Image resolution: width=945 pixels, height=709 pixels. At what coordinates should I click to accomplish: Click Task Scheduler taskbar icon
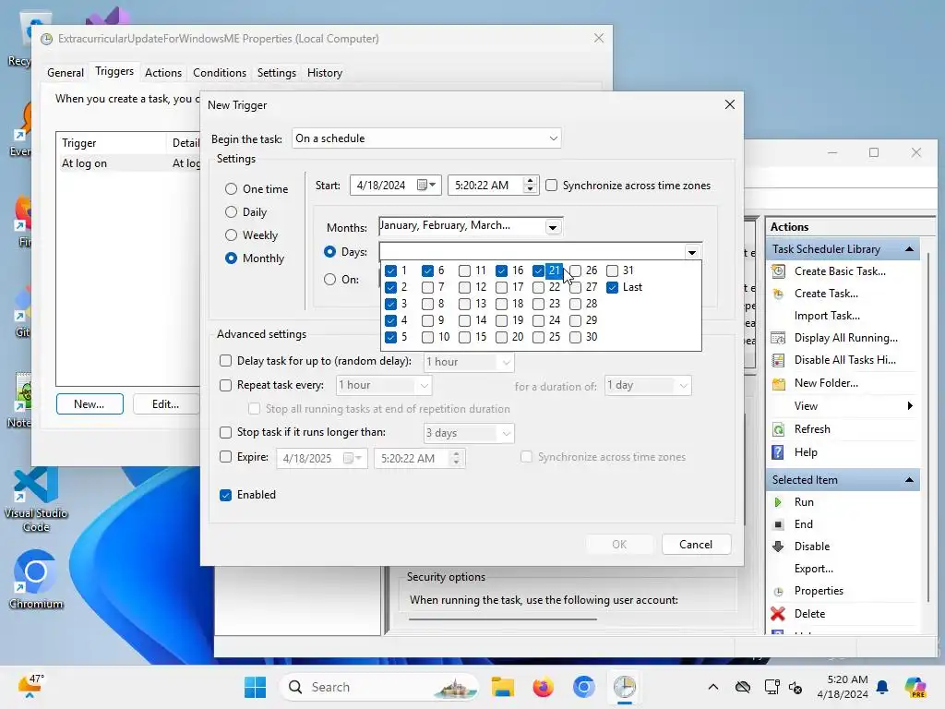[625, 687]
